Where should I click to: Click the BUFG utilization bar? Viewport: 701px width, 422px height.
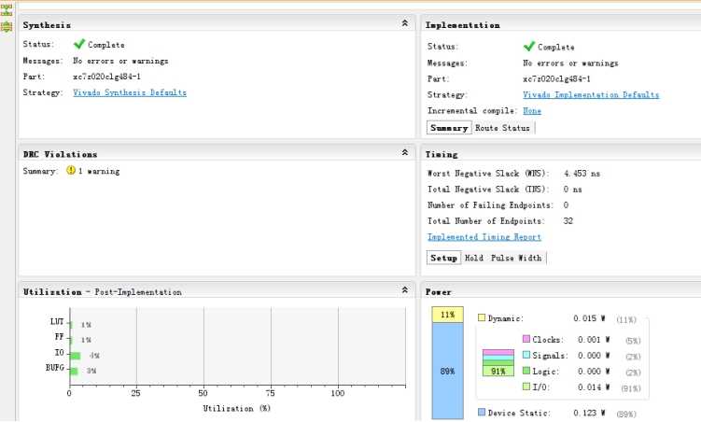pyautogui.click(x=75, y=371)
